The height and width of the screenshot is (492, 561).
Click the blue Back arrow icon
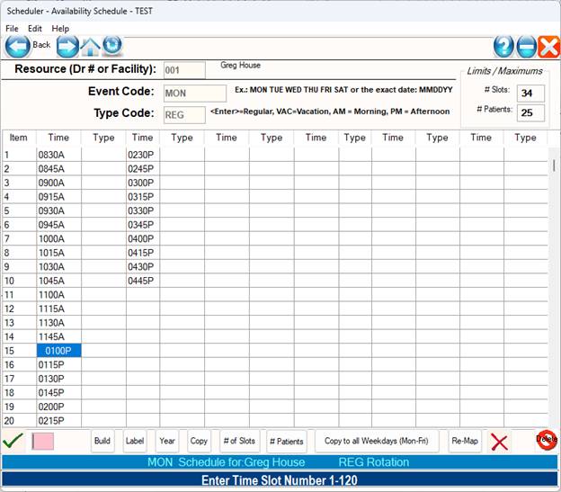click(x=17, y=47)
